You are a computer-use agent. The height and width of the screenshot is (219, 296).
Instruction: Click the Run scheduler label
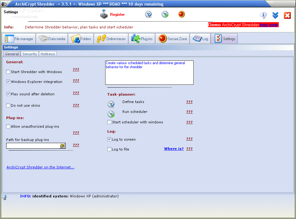(135, 112)
